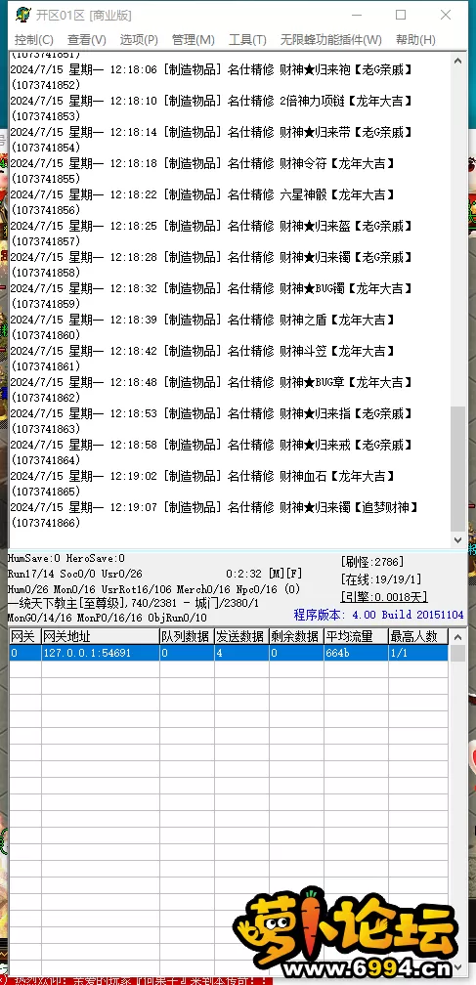Minimize the 开区01区 window
The height and width of the screenshot is (985, 476).
tap(356, 15)
